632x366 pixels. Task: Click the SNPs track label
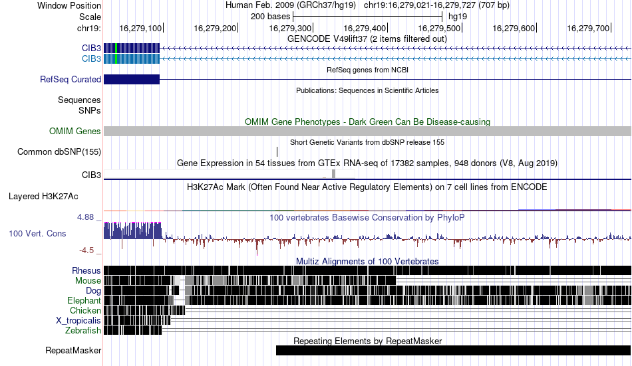pyautogui.click(x=90, y=110)
